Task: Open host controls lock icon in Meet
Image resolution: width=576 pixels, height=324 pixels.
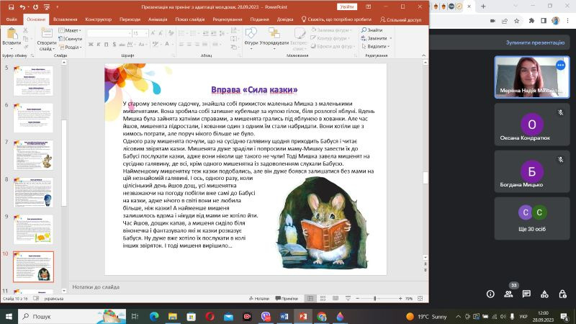Action: (562, 294)
